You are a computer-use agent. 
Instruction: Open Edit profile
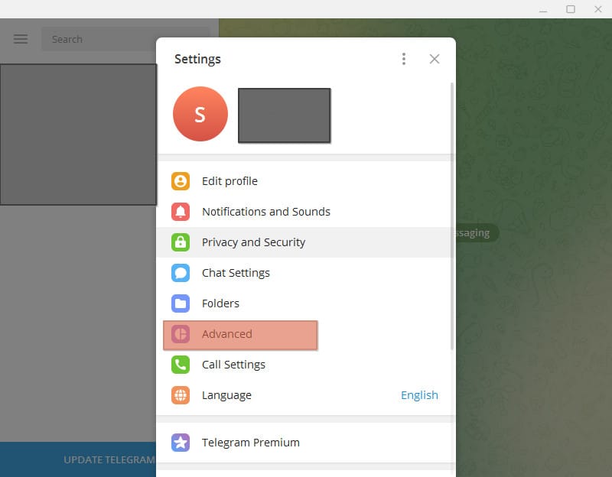point(304,181)
